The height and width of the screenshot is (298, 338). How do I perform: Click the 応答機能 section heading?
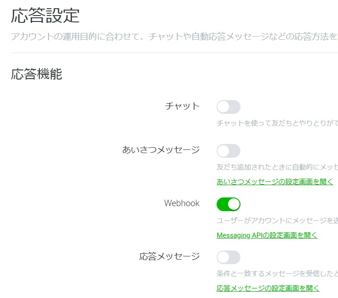pyautogui.click(x=37, y=74)
